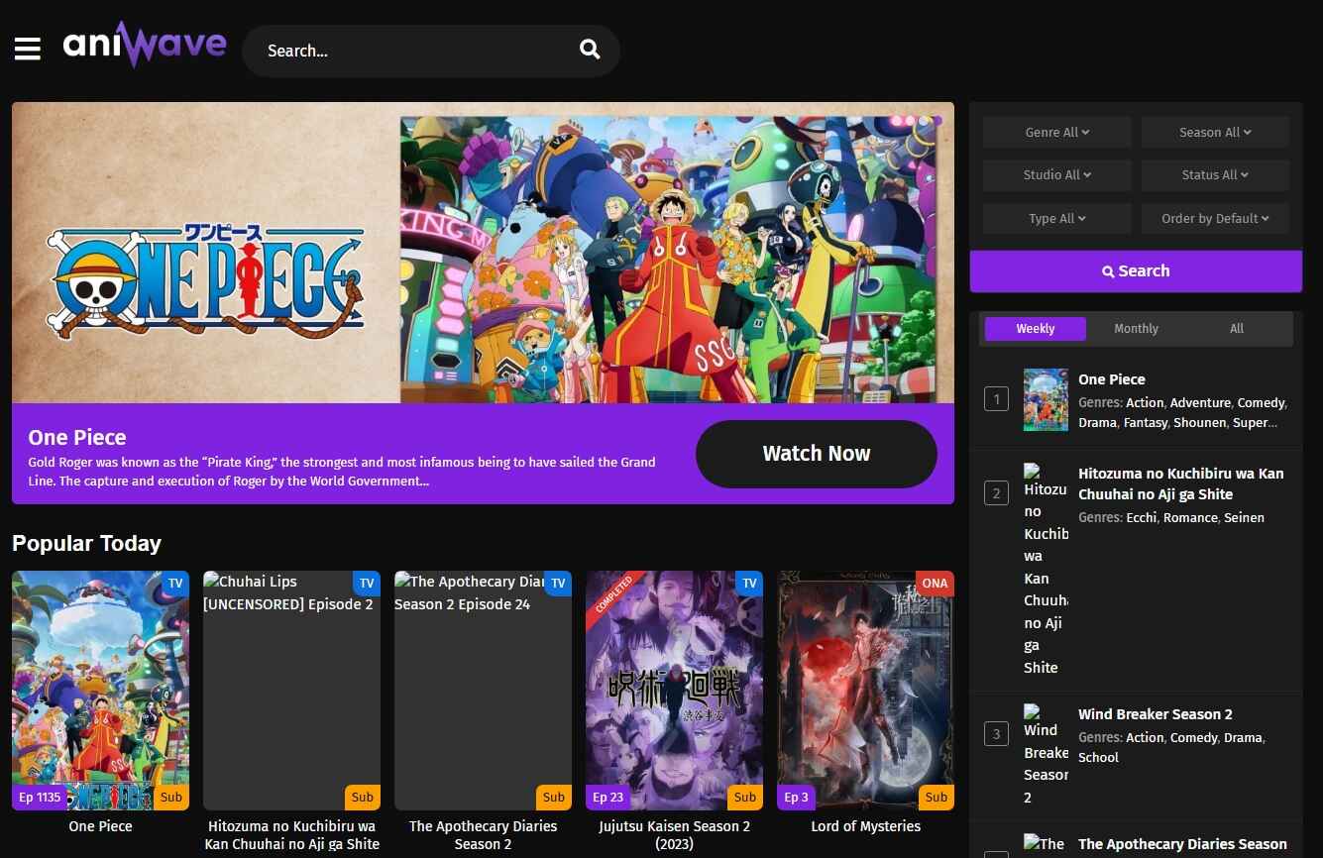
Task: Open the Chuhai Lips placeholder poster
Action: click(291, 691)
